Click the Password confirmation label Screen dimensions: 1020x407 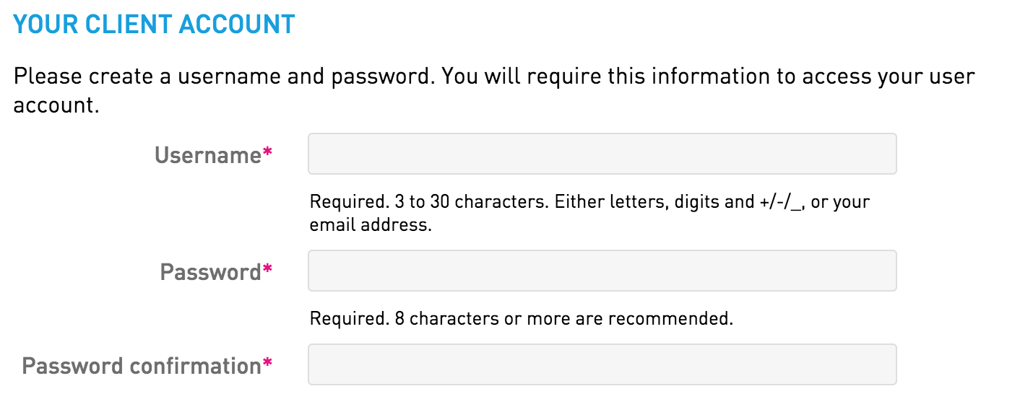point(142,366)
